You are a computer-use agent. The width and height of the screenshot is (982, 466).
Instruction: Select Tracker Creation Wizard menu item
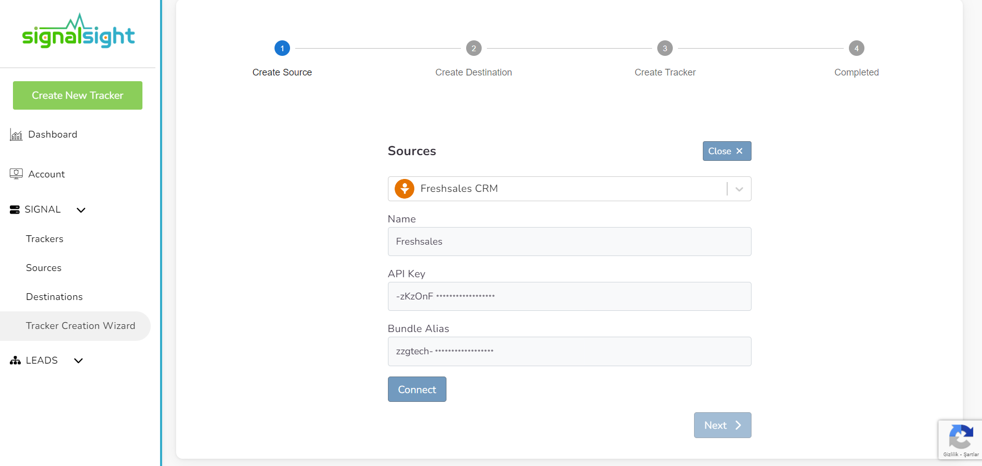75,326
